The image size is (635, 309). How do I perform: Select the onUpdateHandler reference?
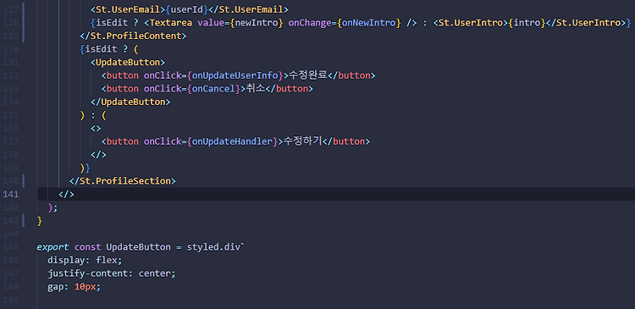click(232, 141)
